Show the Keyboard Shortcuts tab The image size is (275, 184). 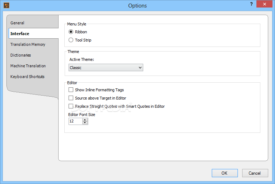point(27,77)
